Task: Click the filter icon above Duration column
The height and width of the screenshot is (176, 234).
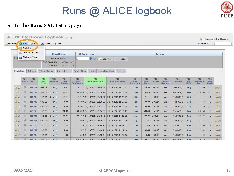Action: 54,79
